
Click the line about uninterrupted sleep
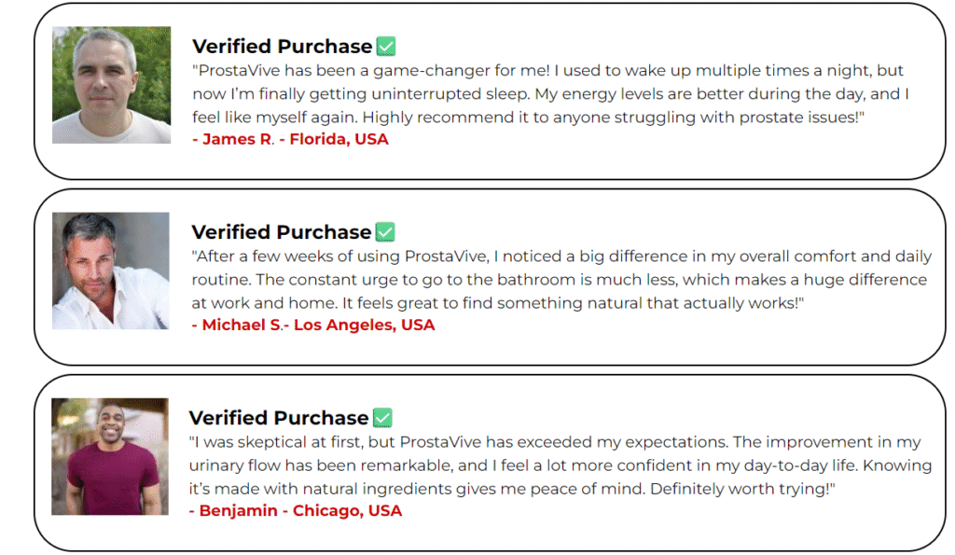coord(550,94)
